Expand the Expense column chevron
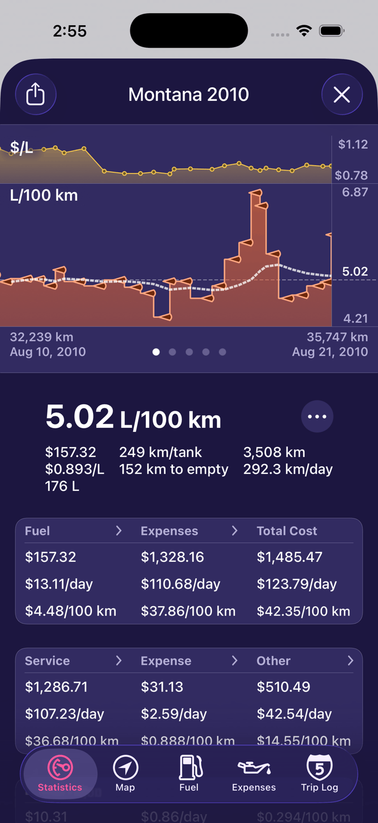378x823 pixels. point(234,661)
